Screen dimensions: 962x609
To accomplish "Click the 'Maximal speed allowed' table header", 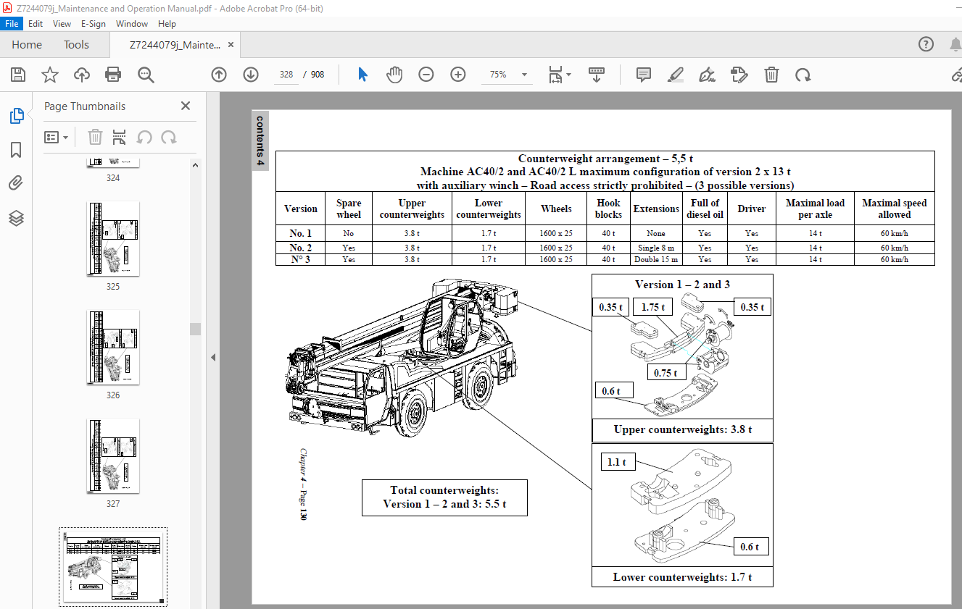I will 894,209.
